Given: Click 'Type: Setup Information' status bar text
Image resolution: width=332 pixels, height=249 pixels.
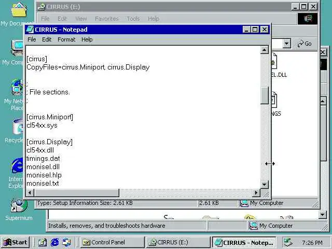Looking at the screenshot, I should click(x=85, y=203).
